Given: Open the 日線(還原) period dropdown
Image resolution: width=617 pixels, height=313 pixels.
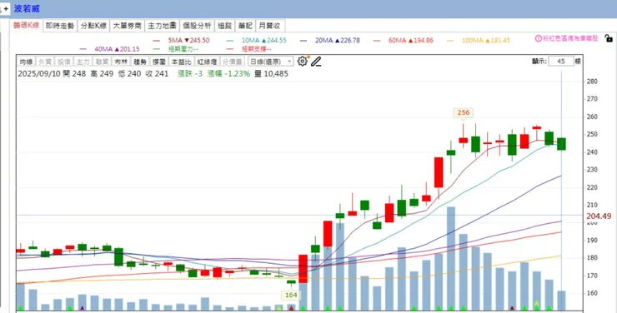Looking at the screenshot, I should pos(271,62).
